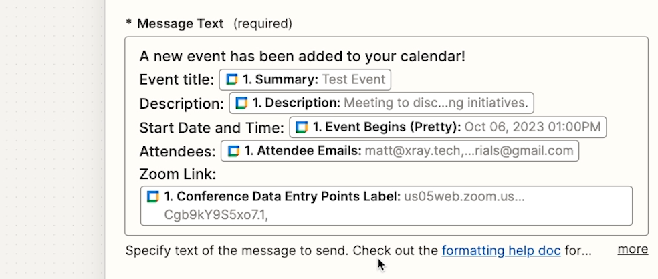Click the 'Event title:' text in message

(177, 79)
